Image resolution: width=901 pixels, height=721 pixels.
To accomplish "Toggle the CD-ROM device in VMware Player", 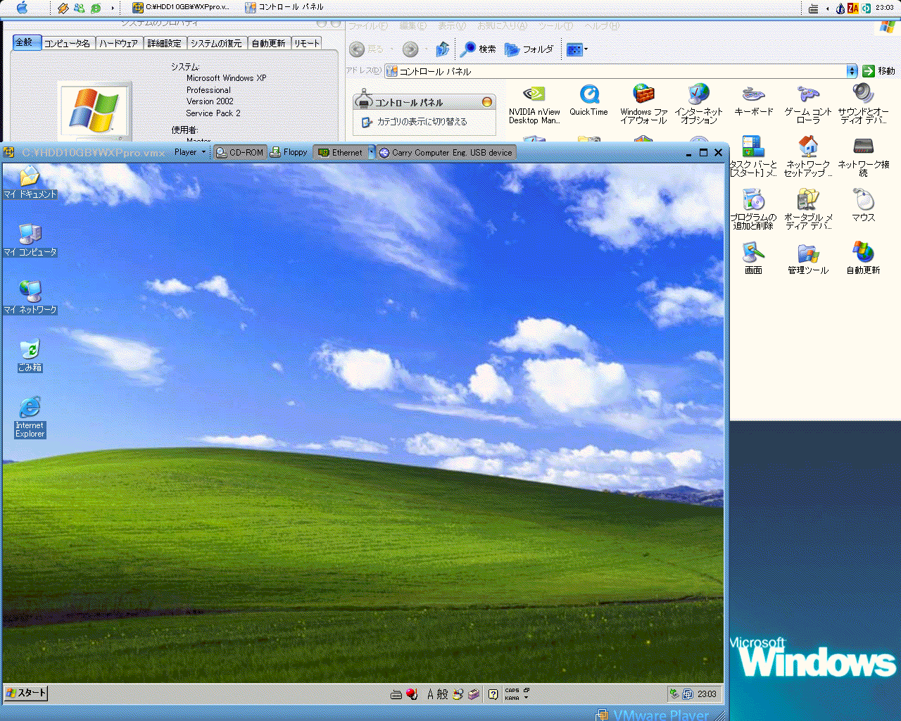I will (239, 152).
